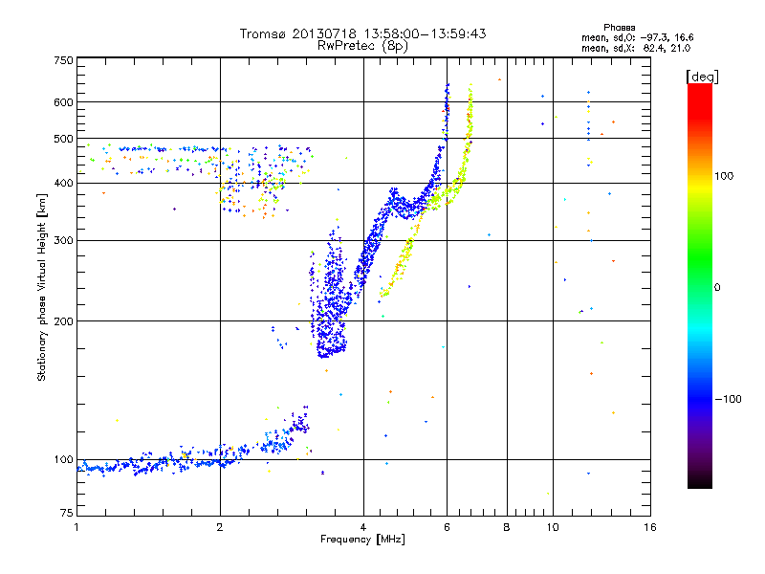Click the colorbar '-100' tick label
The width and height of the screenshot is (765, 574).
[x=729, y=399]
